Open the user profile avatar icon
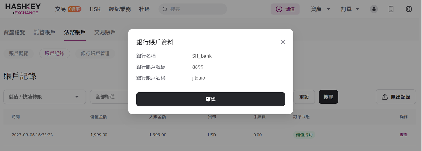 click(x=374, y=9)
